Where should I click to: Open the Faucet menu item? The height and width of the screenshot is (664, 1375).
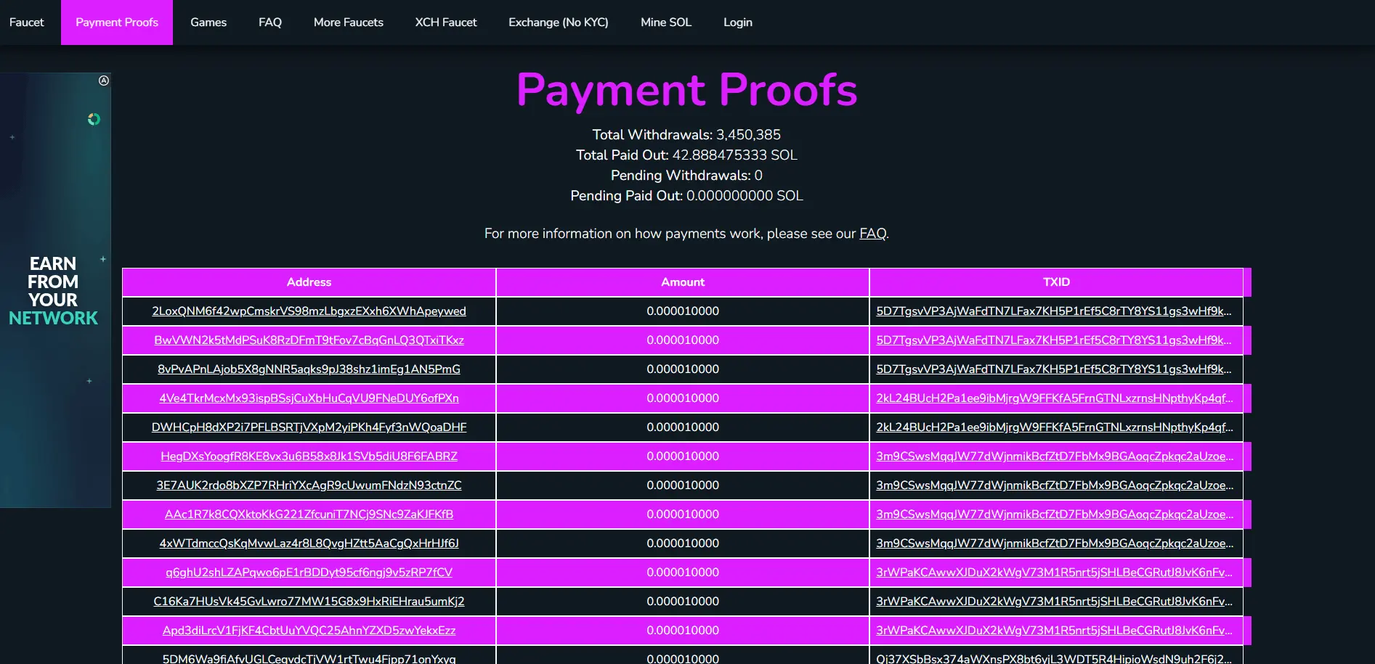[x=27, y=22]
